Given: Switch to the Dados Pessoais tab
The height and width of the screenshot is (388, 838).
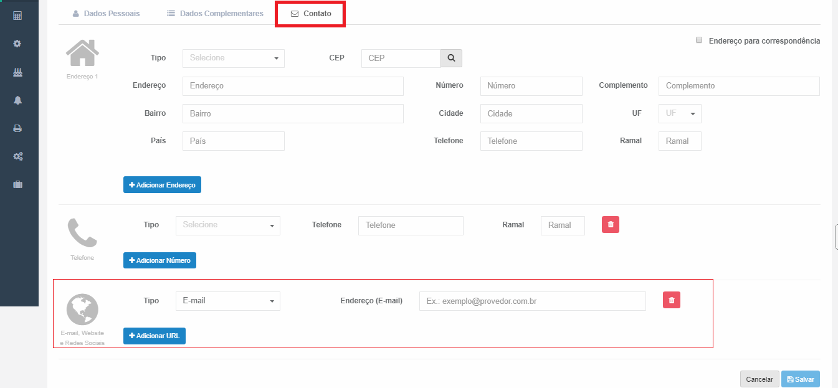Looking at the screenshot, I should tap(106, 13).
